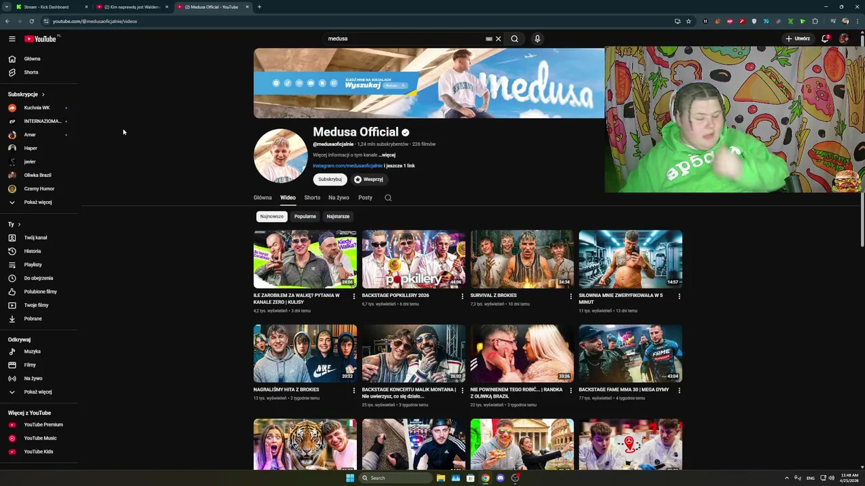Open the notifications bell
865x486 pixels.
click(x=825, y=38)
